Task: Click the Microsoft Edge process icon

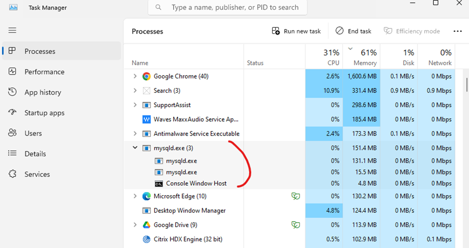Action: [x=146, y=196]
